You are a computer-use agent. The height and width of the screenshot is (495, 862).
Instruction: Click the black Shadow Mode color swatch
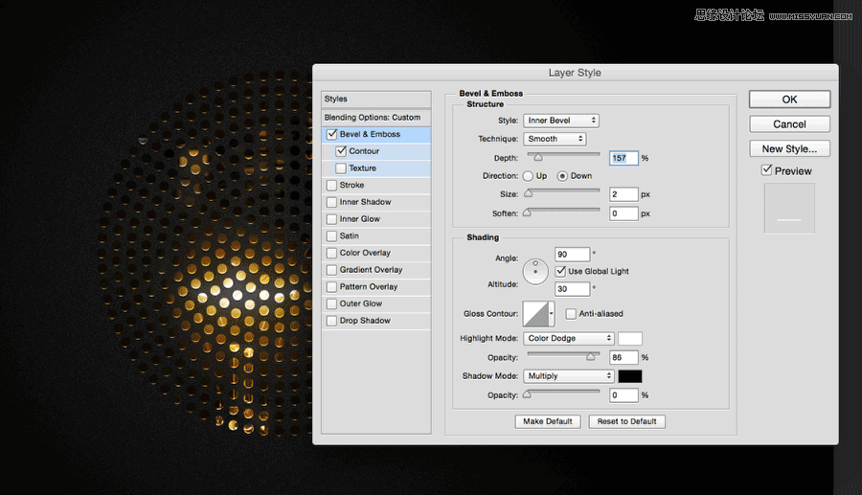(630, 376)
